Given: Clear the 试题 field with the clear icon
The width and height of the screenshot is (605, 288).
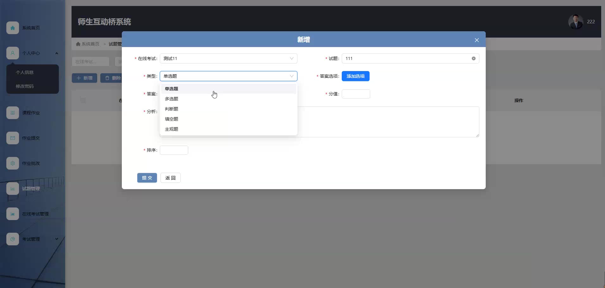Looking at the screenshot, I should 474,58.
